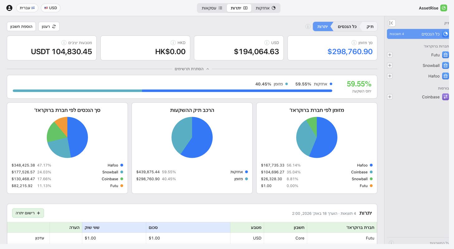Click the רענון refresh button

[49, 26]
